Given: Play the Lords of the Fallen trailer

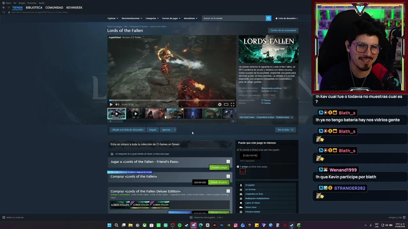Looking at the screenshot, I should pyautogui.click(x=111, y=104).
